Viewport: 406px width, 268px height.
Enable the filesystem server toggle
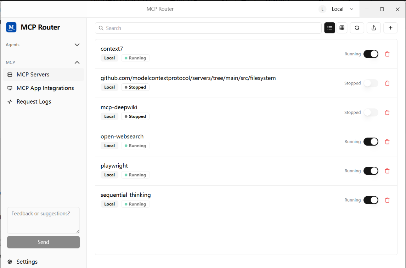point(371,83)
